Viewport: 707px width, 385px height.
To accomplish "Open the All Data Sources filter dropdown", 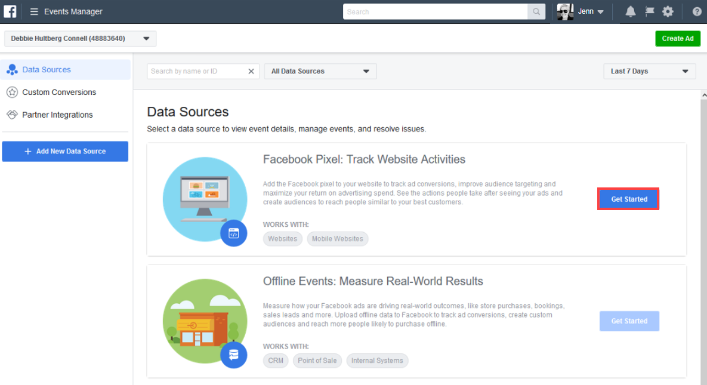I will coord(320,71).
